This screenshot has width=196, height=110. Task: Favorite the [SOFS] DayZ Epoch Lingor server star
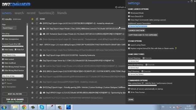[32, 23]
